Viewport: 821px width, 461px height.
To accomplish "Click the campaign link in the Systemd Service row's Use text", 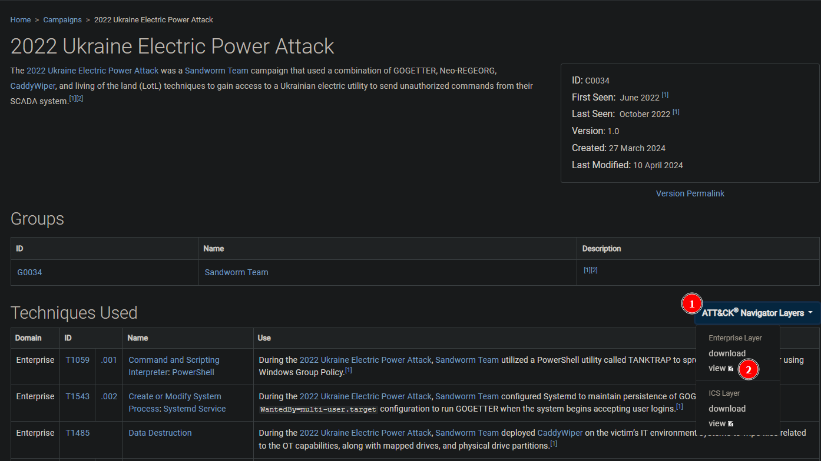I will pos(366,396).
